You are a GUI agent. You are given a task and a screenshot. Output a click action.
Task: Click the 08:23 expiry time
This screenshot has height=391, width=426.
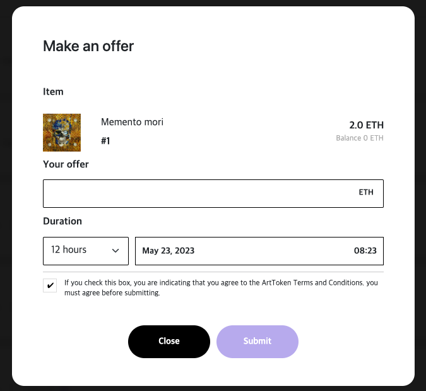click(x=365, y=251)
